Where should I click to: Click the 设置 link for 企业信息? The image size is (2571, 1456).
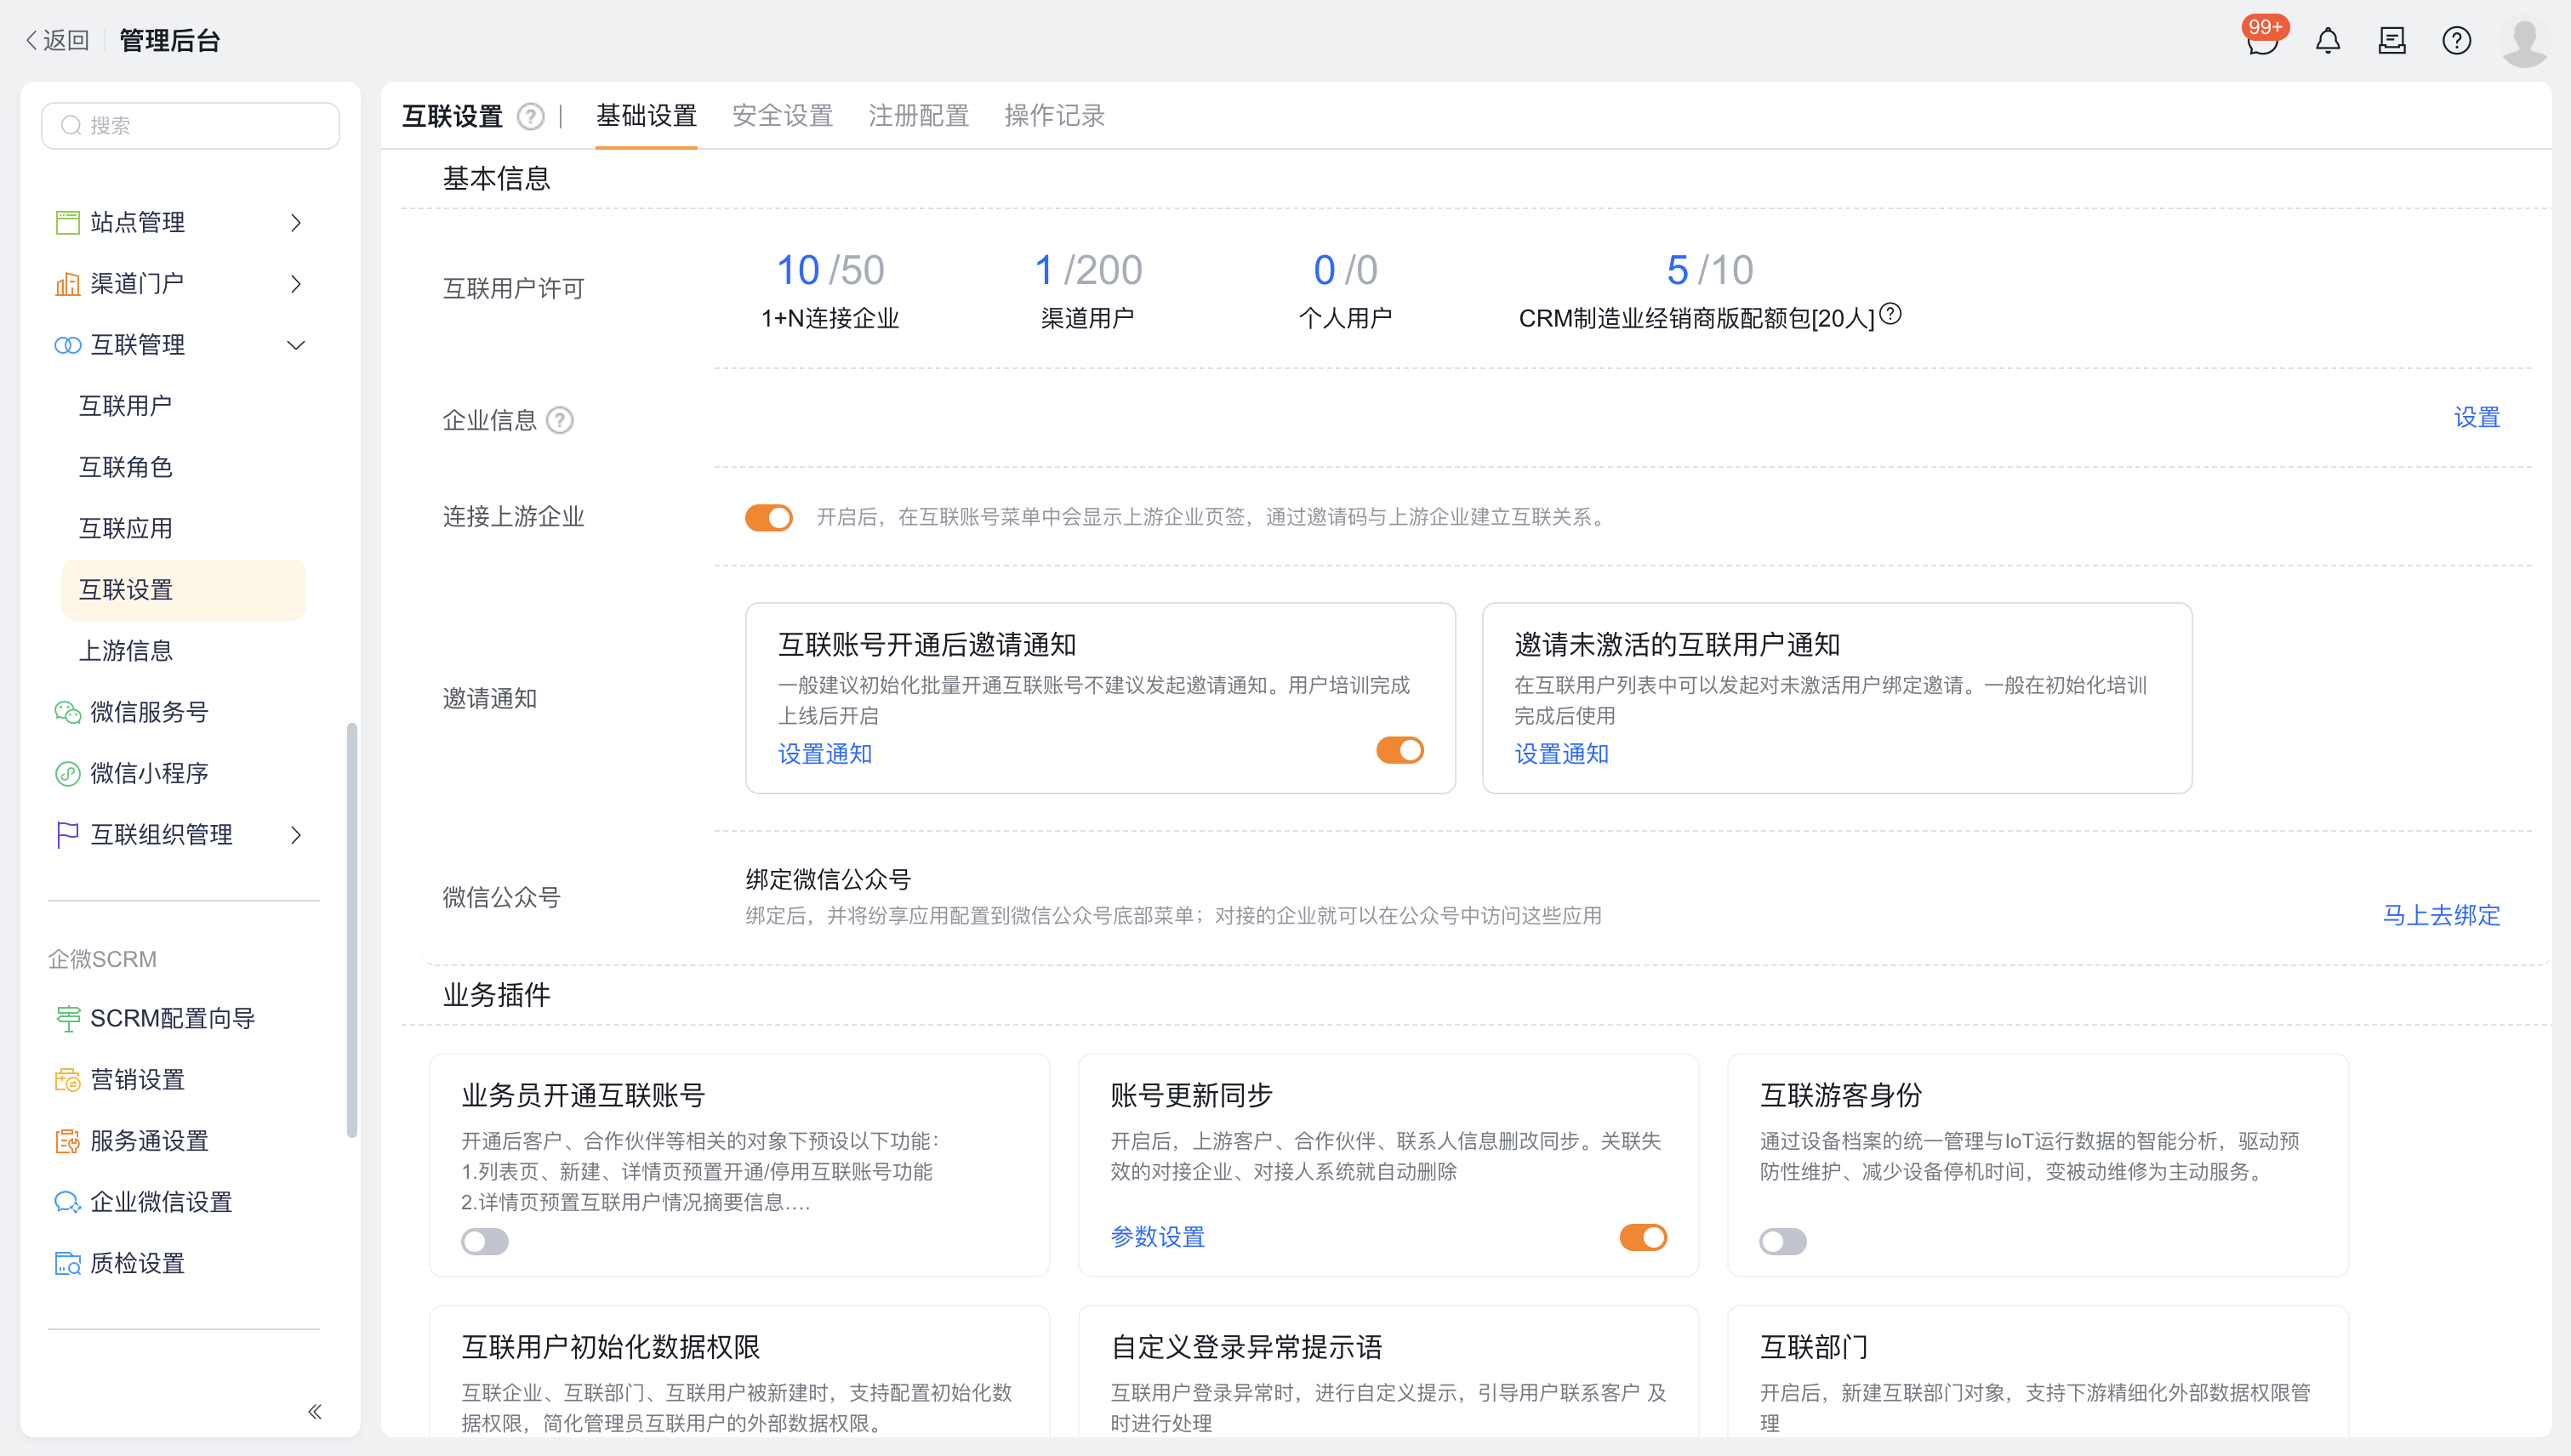[x=2477, y=417]
